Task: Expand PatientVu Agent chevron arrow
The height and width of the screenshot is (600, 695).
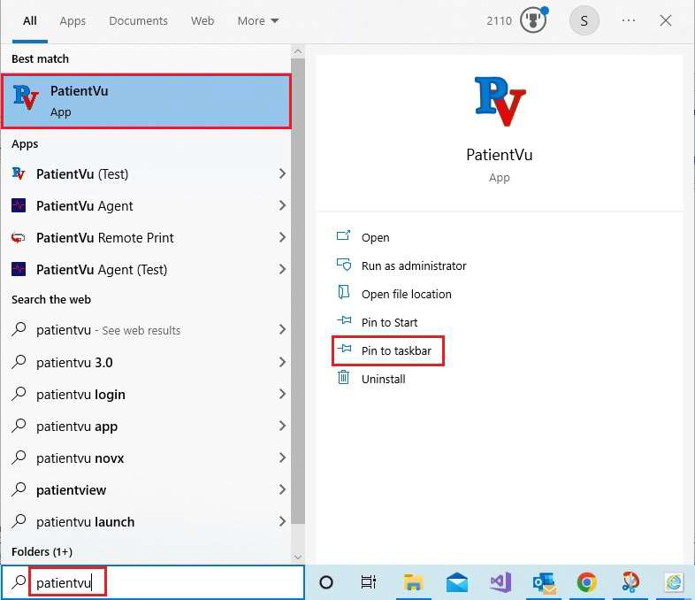Action: [x=282, y=206]
